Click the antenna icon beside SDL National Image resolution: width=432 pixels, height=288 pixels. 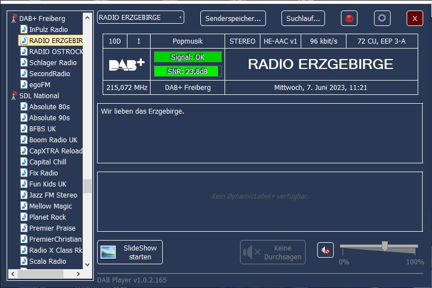pyautogui.click(x=14, y=96)
